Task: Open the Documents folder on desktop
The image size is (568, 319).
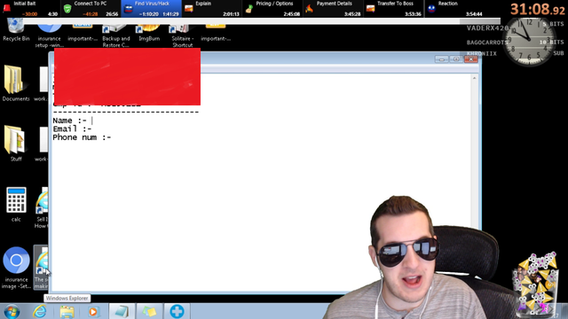Action: pyautogui.click(x=16, y=82)
